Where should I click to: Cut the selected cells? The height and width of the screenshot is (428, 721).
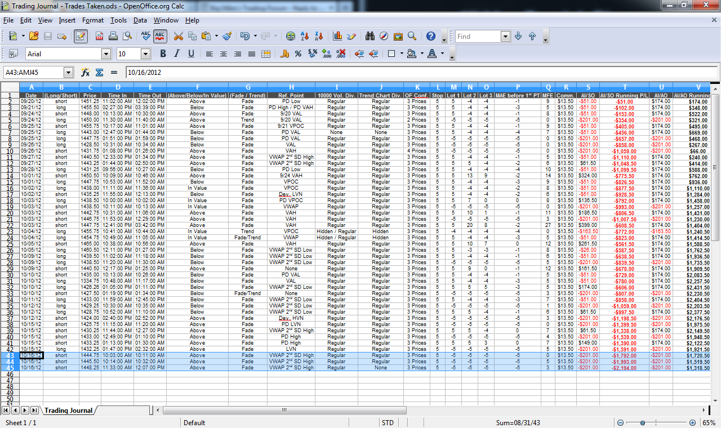pyautogui.click(x=179, y=37)
